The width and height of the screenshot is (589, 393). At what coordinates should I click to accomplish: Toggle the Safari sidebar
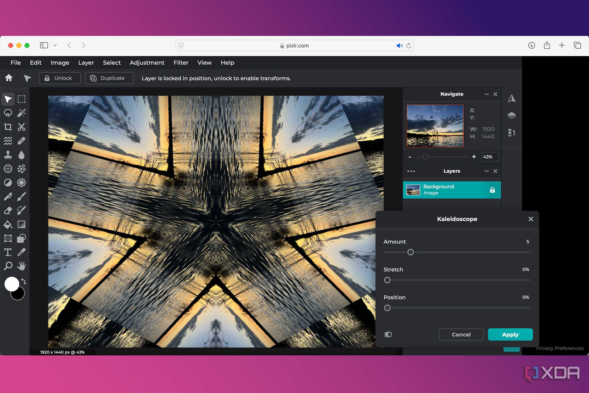coord(44,45)
